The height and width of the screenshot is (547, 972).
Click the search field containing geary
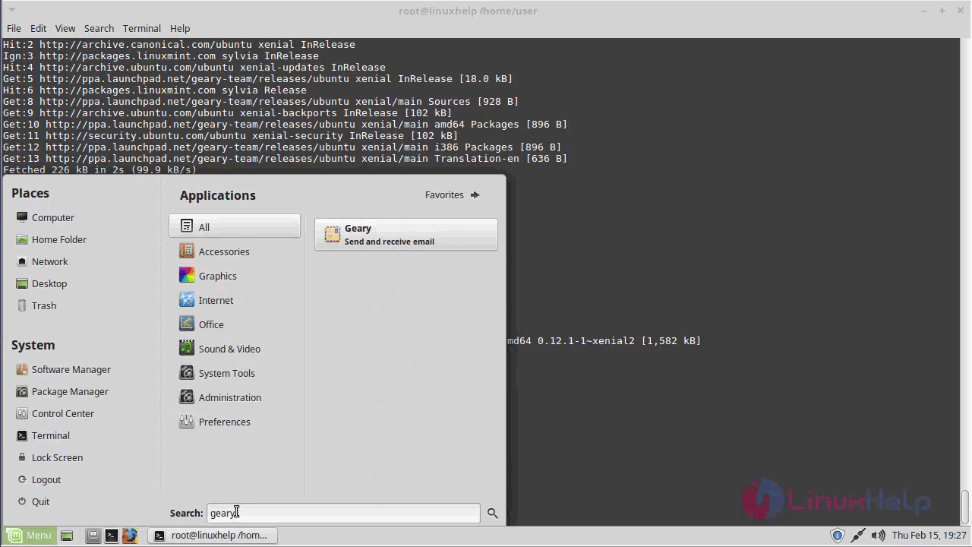343,513
